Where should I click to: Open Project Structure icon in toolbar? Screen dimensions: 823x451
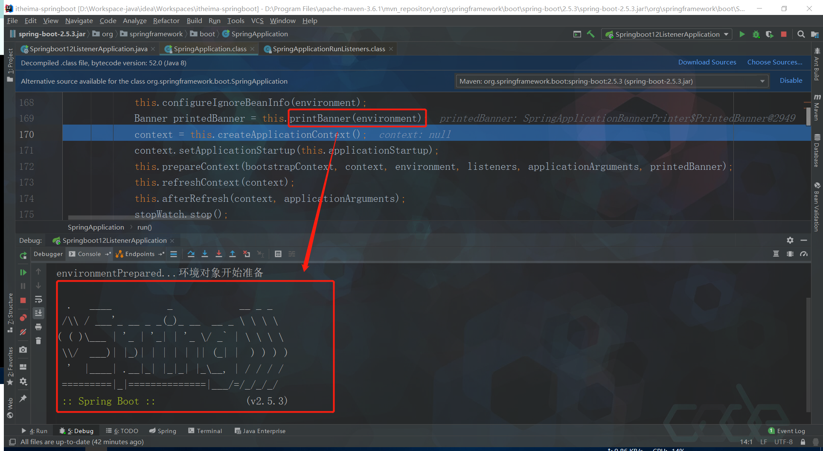(814, 34)
